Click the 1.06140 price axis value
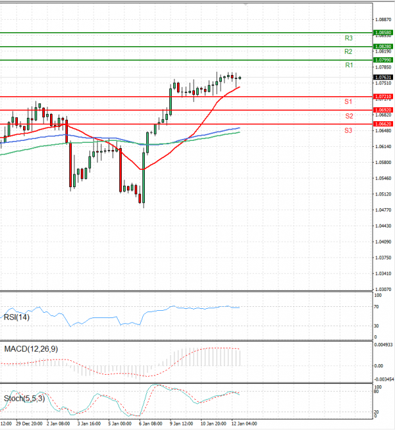The image size is (395, 430). click(383, 147)
